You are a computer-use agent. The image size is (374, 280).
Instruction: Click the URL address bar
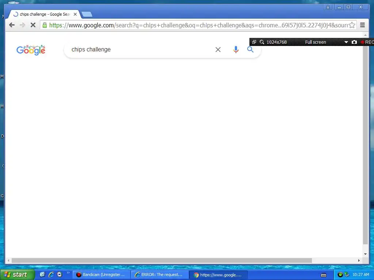click(198, 25)
